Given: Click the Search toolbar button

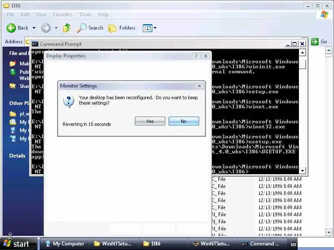Looking at the screenshot, I should point(90,28).
